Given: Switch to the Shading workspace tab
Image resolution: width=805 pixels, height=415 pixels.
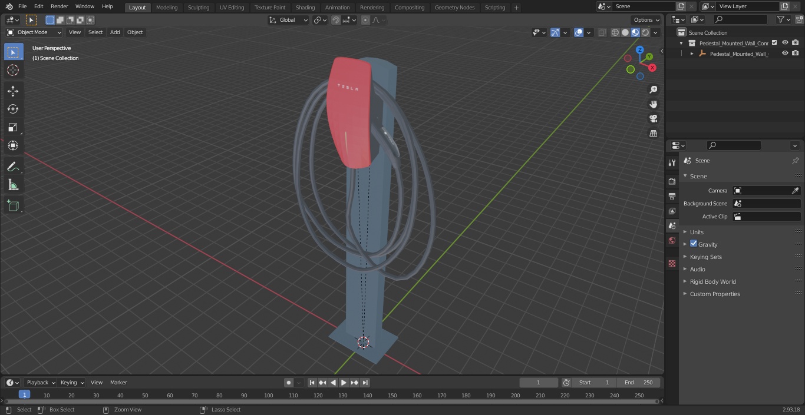Looking at the screenshot, I should tap(305, 7).
